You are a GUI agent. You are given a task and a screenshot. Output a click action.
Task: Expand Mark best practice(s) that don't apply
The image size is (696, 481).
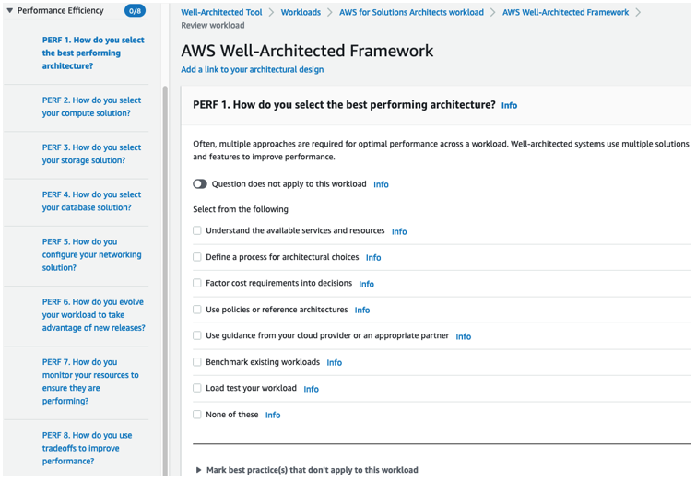[x=307, y=469]
